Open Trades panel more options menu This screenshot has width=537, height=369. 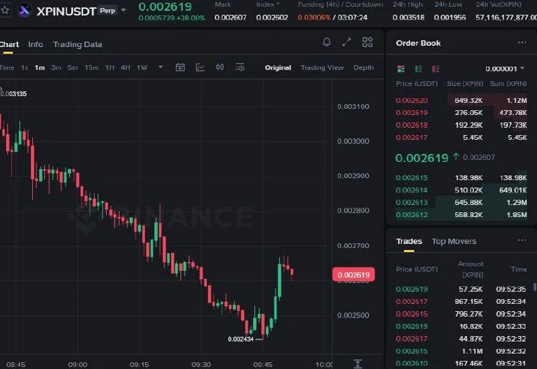(522, 240)
